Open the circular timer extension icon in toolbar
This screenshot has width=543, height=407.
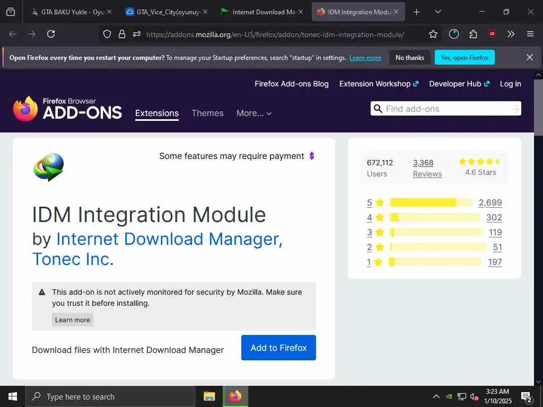click(454, 34)
